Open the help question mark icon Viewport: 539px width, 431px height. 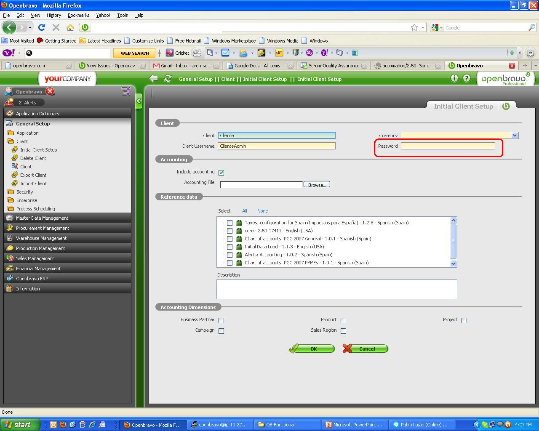point(467,78)
